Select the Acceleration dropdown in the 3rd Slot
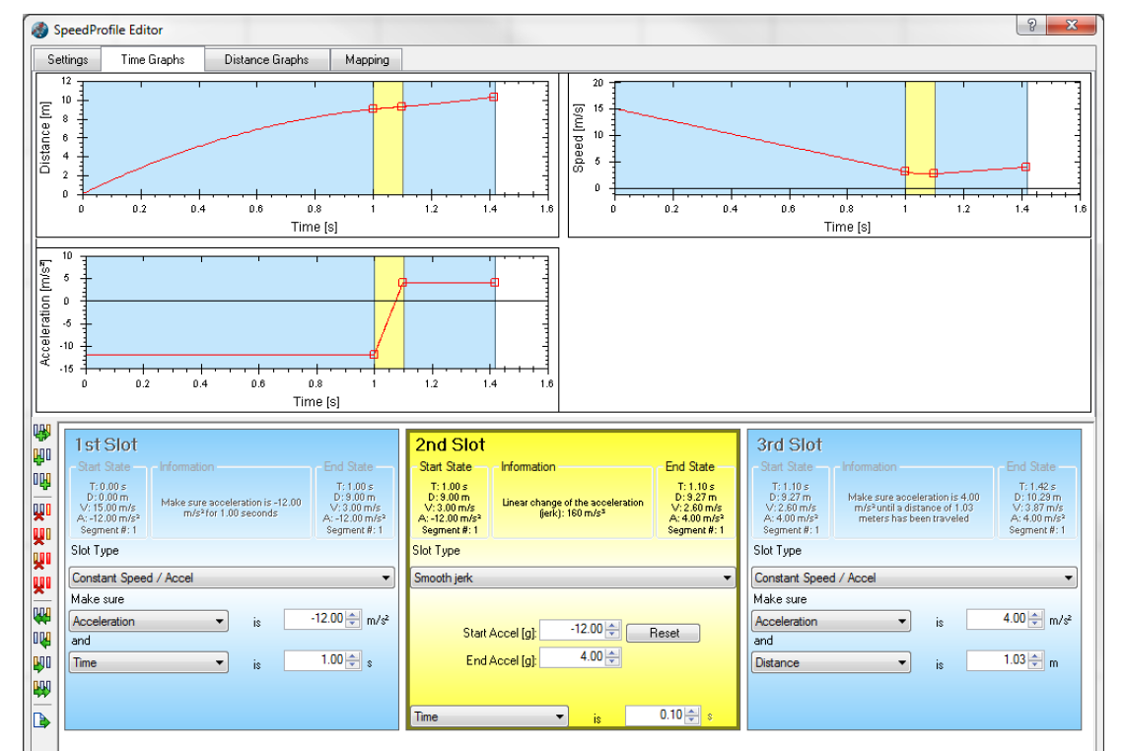Screen dimensions: 1123x751 pyautogui.click(x=833, y=621)
